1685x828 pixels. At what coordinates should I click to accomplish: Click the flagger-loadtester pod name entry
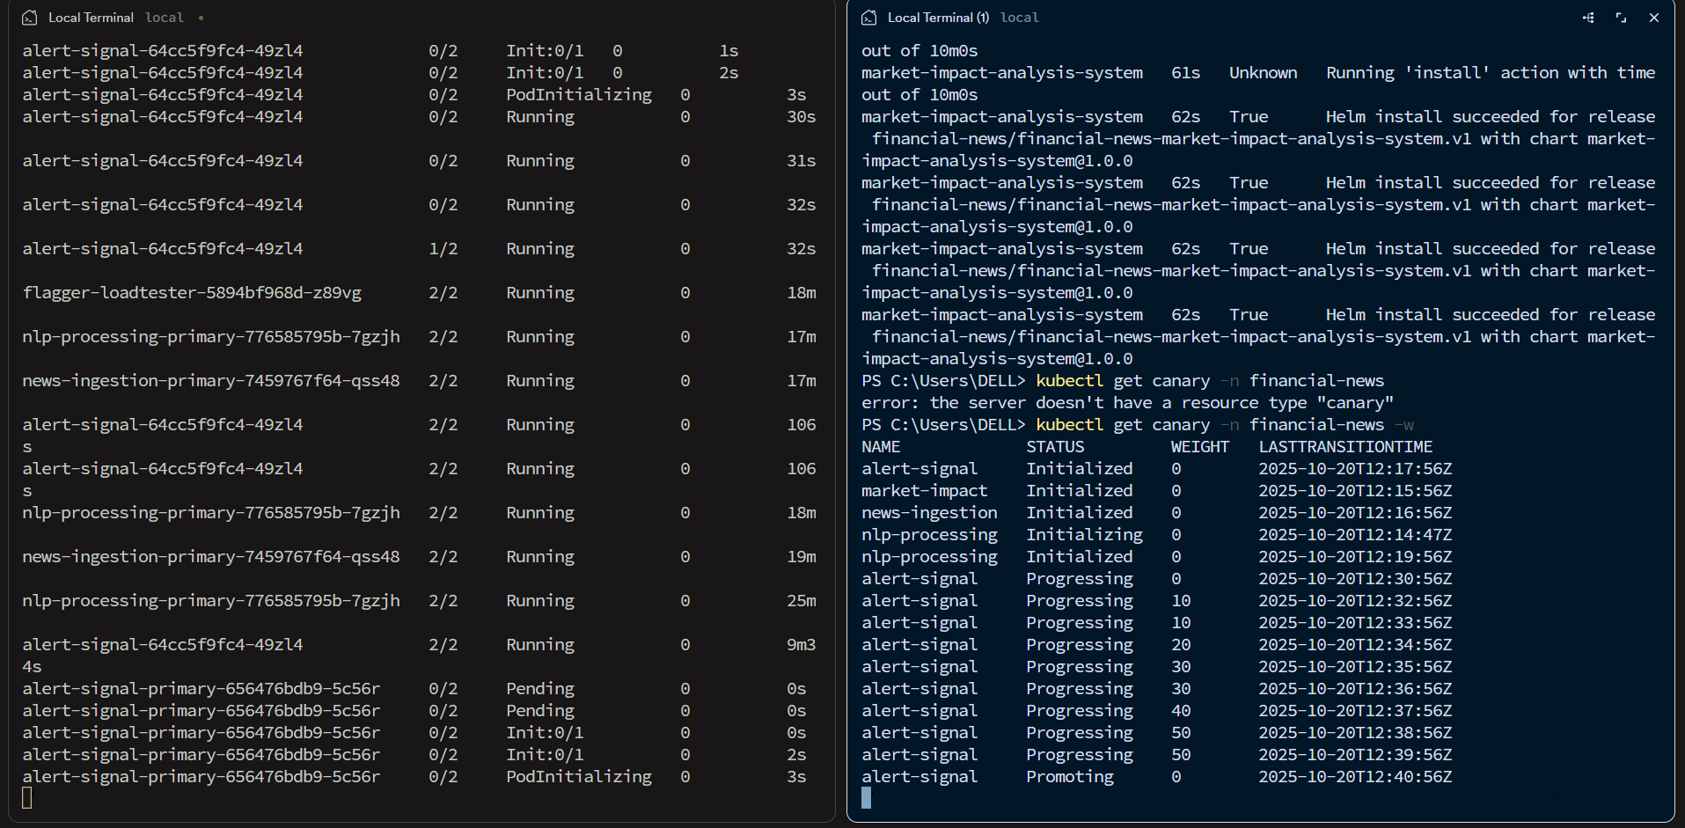coord(192,292)
